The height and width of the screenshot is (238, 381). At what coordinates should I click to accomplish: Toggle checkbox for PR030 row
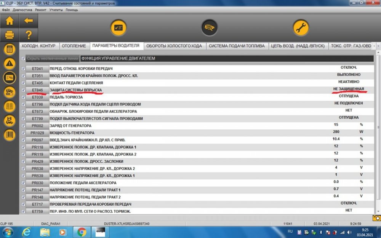(x=23, y=183)
